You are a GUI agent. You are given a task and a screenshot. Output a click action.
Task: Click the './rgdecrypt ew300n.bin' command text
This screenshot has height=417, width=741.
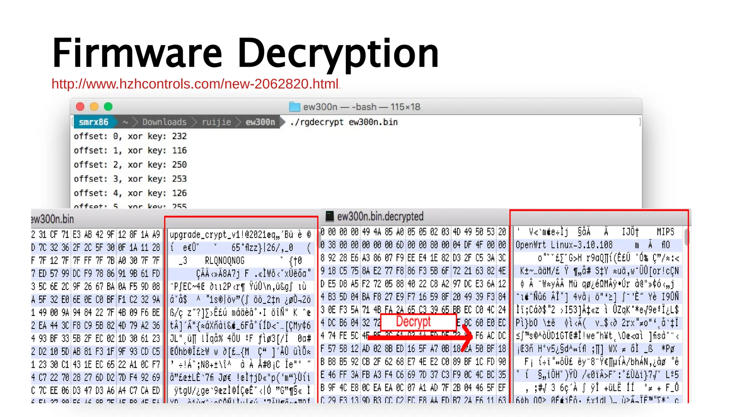point(344,122)
